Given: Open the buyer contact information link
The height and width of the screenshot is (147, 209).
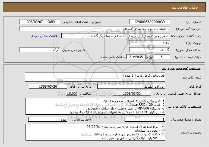Looking at the screenshot, I should [x=46, y=36].
